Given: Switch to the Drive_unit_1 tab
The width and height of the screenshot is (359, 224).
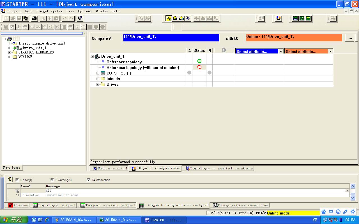Looking at the screenshot, I should tap(110, 168).
